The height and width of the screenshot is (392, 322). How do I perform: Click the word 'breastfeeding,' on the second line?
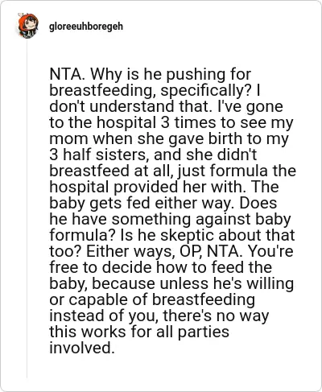103,91
